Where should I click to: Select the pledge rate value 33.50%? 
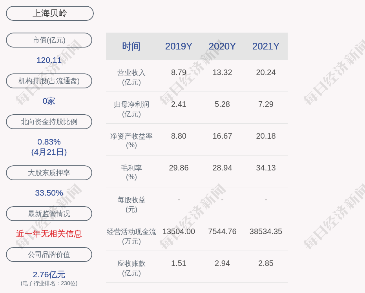[x=49, y=193]
